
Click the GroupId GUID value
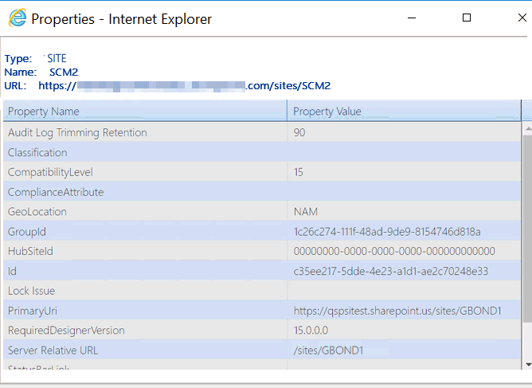[387, 232]
